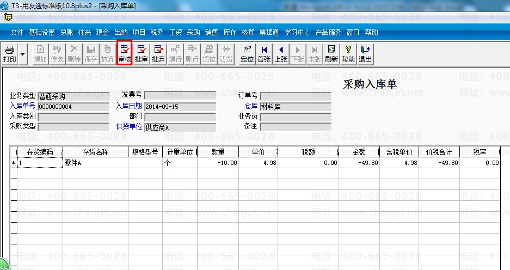Open the 窗口 menu
This screenshot has width=510, height=270.
pyautogui.click(x=353, y=32)
